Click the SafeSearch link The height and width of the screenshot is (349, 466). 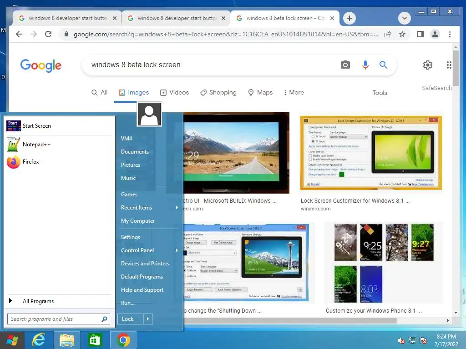(436, 88)
